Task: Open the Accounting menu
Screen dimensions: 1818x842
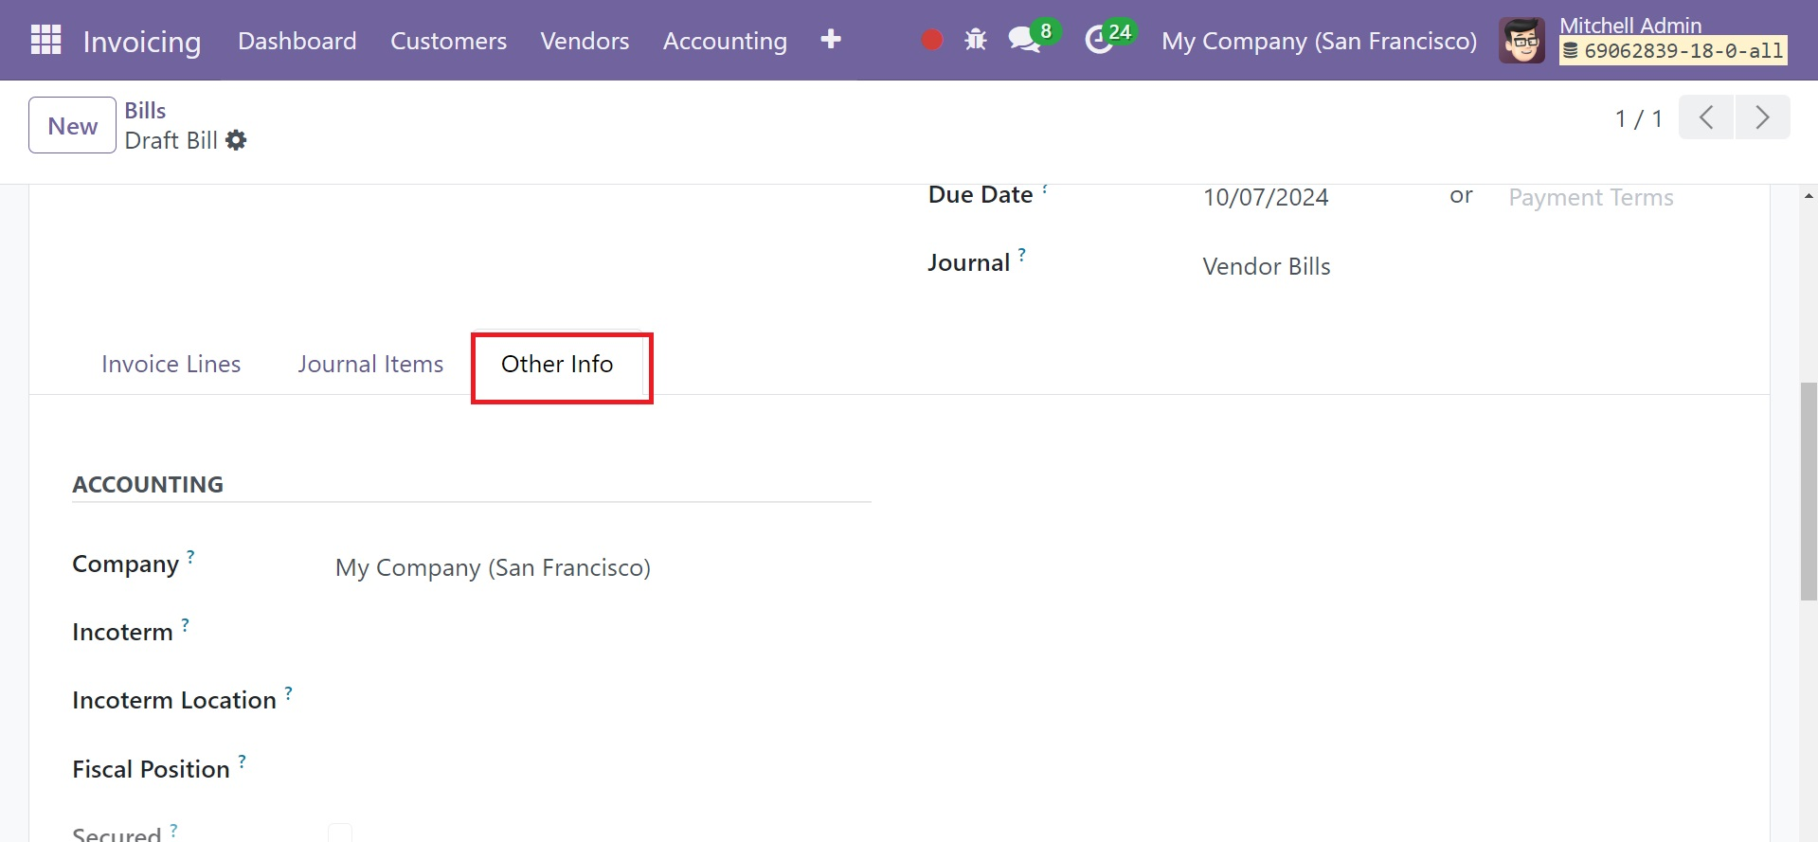Action: tap(725, 41)
